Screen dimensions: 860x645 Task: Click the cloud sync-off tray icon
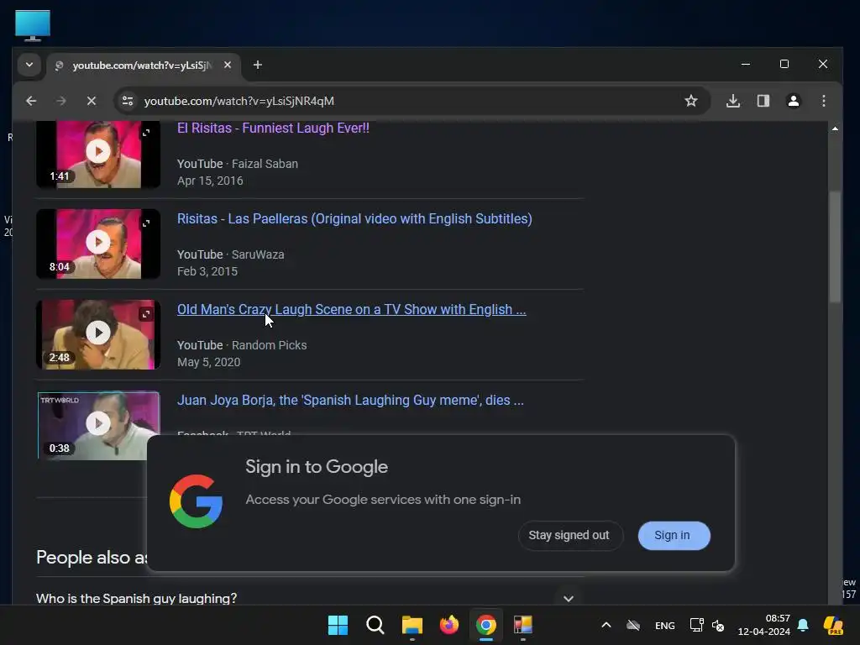click(633, 625)
